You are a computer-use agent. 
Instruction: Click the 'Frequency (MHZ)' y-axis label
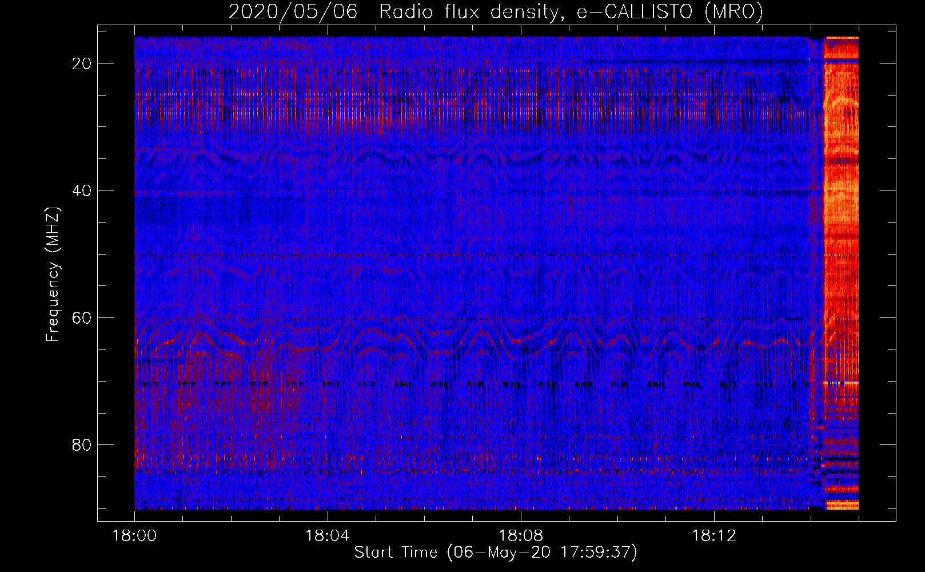pos(53,275)
